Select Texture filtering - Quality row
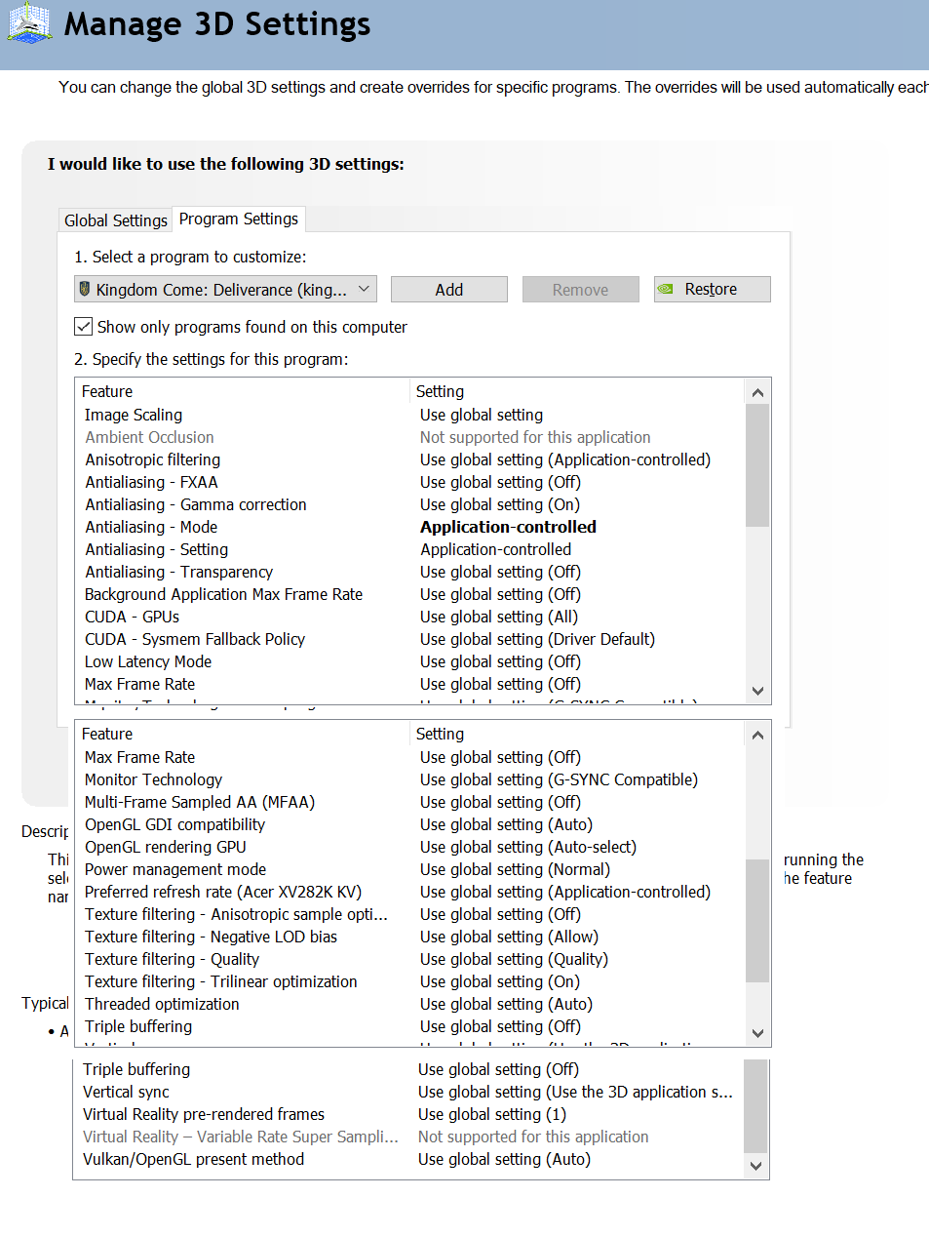This screenshot has width=929, height=1237. (x=410, y=959)
